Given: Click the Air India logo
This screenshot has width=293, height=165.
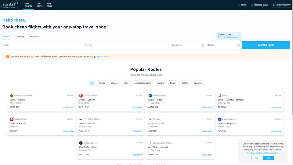Looking at the screenshot, I should click(150, 119).
